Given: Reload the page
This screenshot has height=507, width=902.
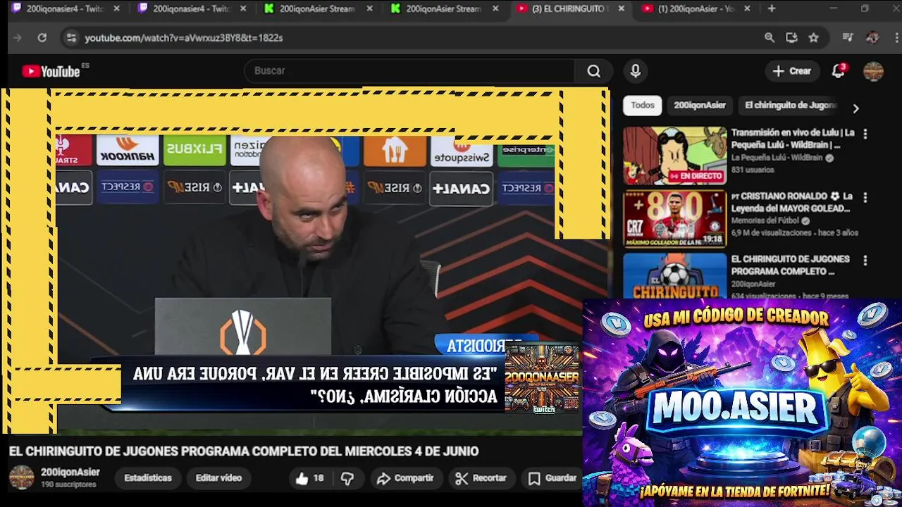Looking at the screenshot, I should [42, 38].
